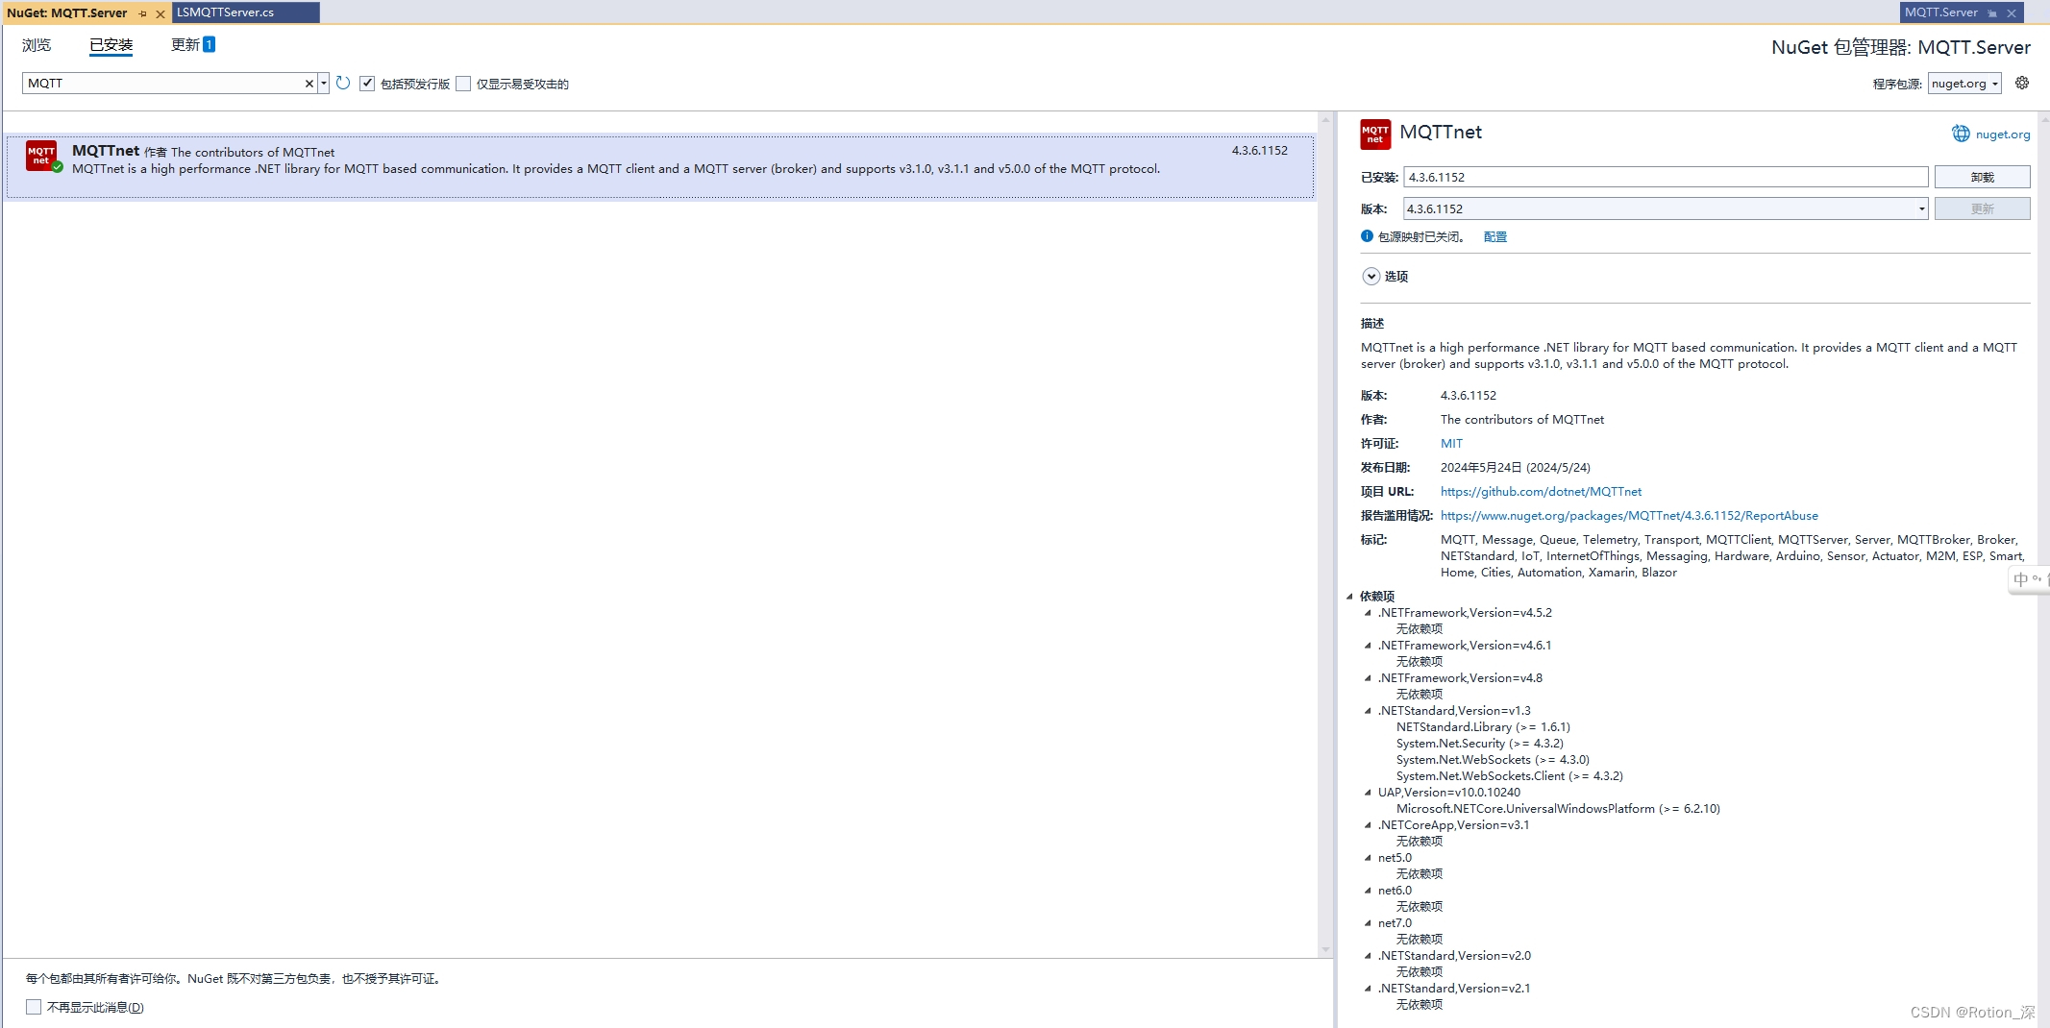Open the MIT license link

(x=1451, y=443)
